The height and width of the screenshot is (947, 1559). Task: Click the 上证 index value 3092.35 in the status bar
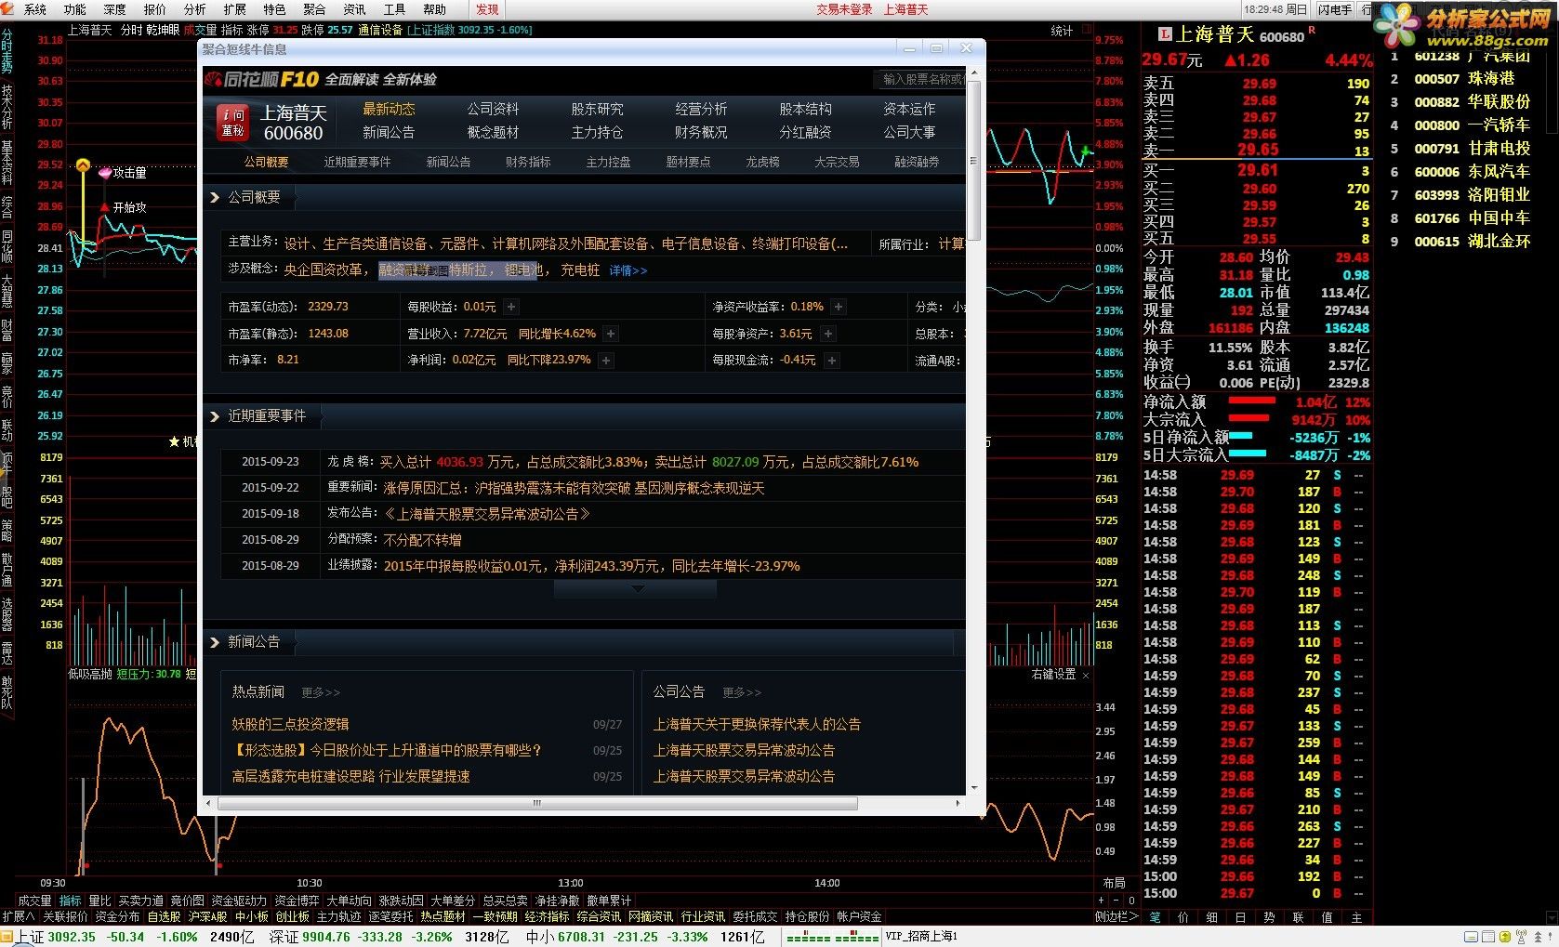click(71, 937)
